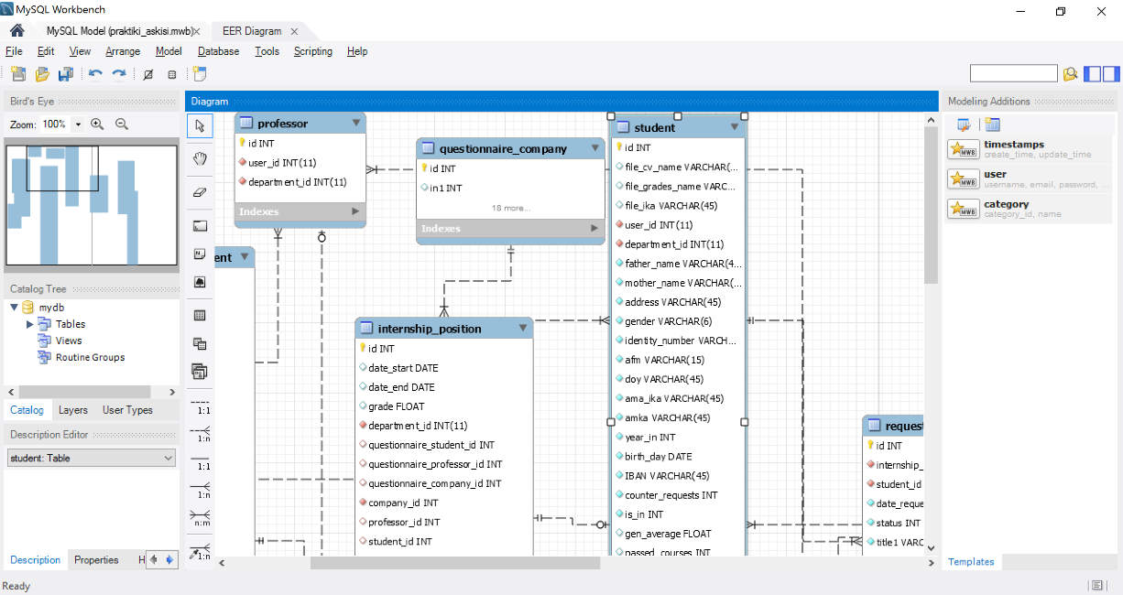Pick the solid-line 1:n identifying relationship tool
Image resolution: width=1123 pixels, height=595 pixels.
200,490
